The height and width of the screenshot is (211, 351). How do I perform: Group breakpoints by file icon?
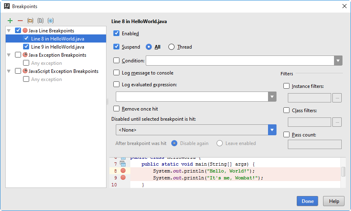tap(40, 21)
